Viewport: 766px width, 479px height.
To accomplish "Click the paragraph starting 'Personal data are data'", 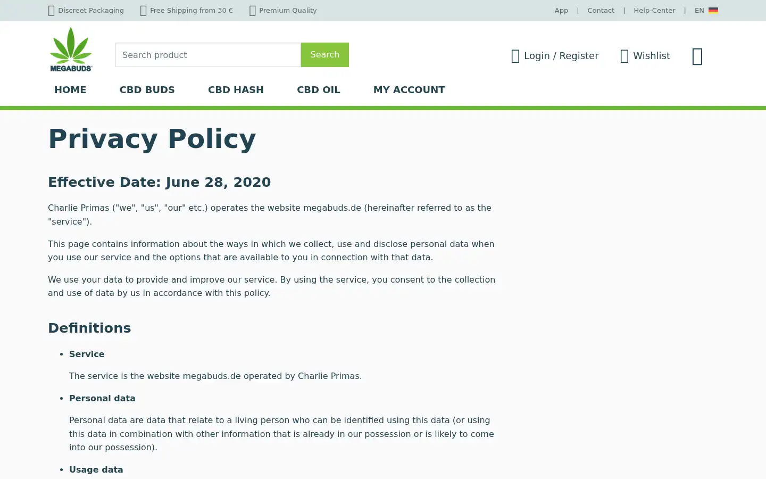I will pos(282,434).
